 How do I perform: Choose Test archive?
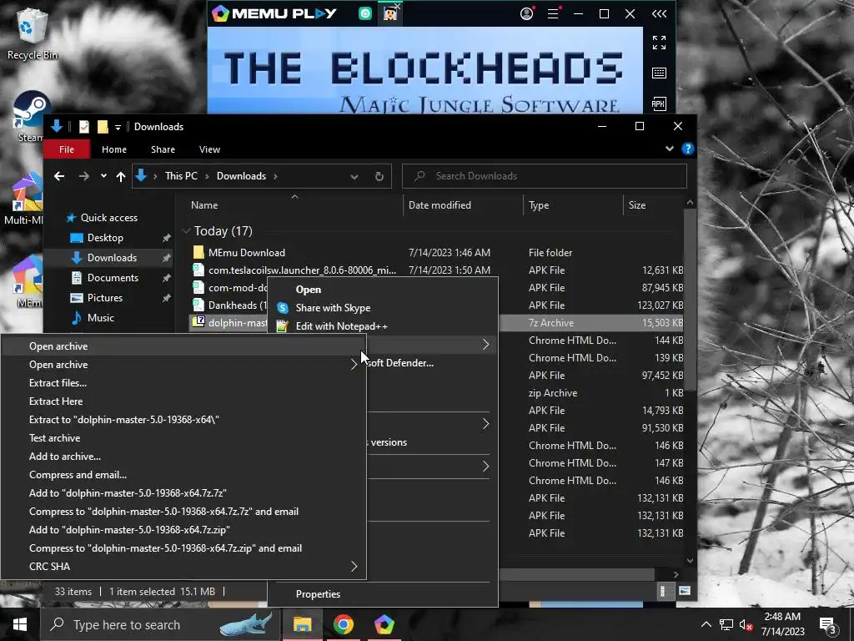(x=54, y=437)
